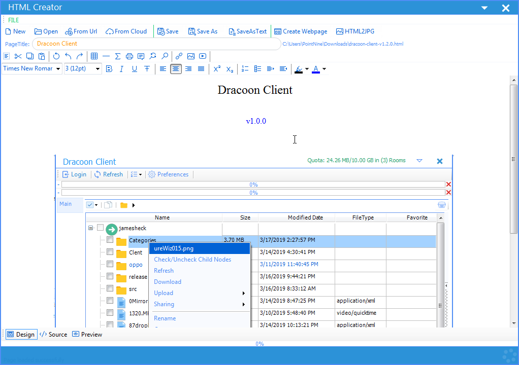Open the font color dropdown arrow
This screenshot has height=365, width=519.
(324, 69)
